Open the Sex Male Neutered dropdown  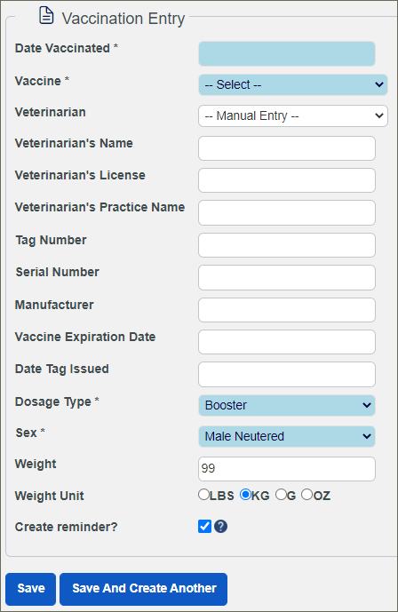pyautogui.click(x=287, y=436)
